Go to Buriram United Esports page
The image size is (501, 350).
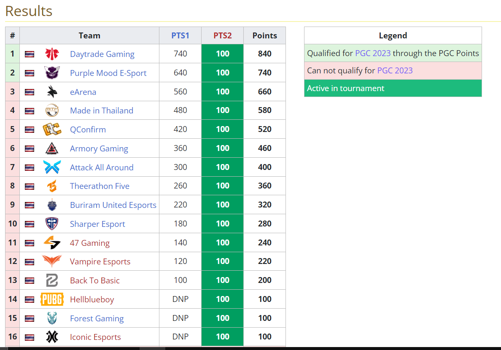click(x=113, y=205)
